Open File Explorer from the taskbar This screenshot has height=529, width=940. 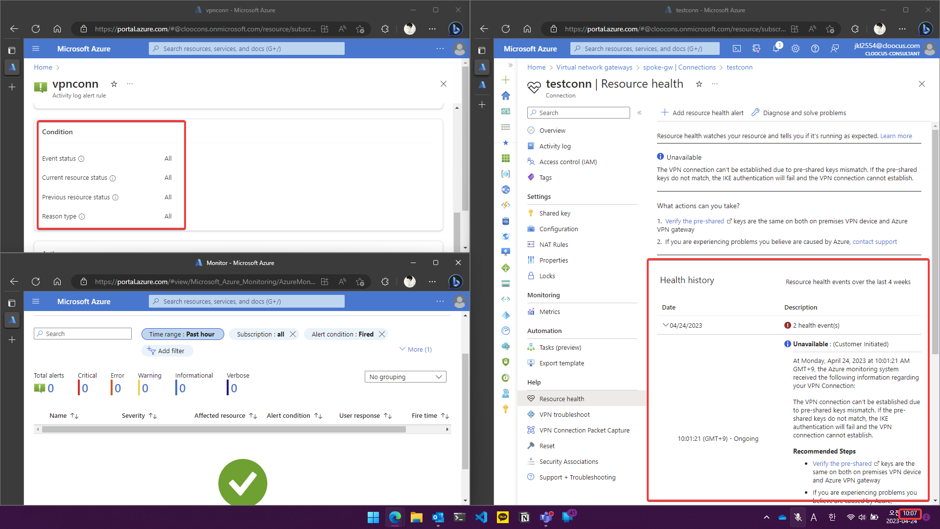(417, 517)
